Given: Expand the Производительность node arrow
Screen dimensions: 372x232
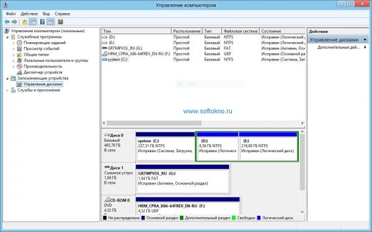Looking at the screenshot, I should [x=14, y=67].
